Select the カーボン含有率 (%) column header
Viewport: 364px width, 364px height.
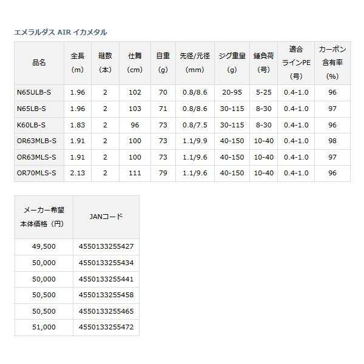pyautogui.click(x=332, y=63)
